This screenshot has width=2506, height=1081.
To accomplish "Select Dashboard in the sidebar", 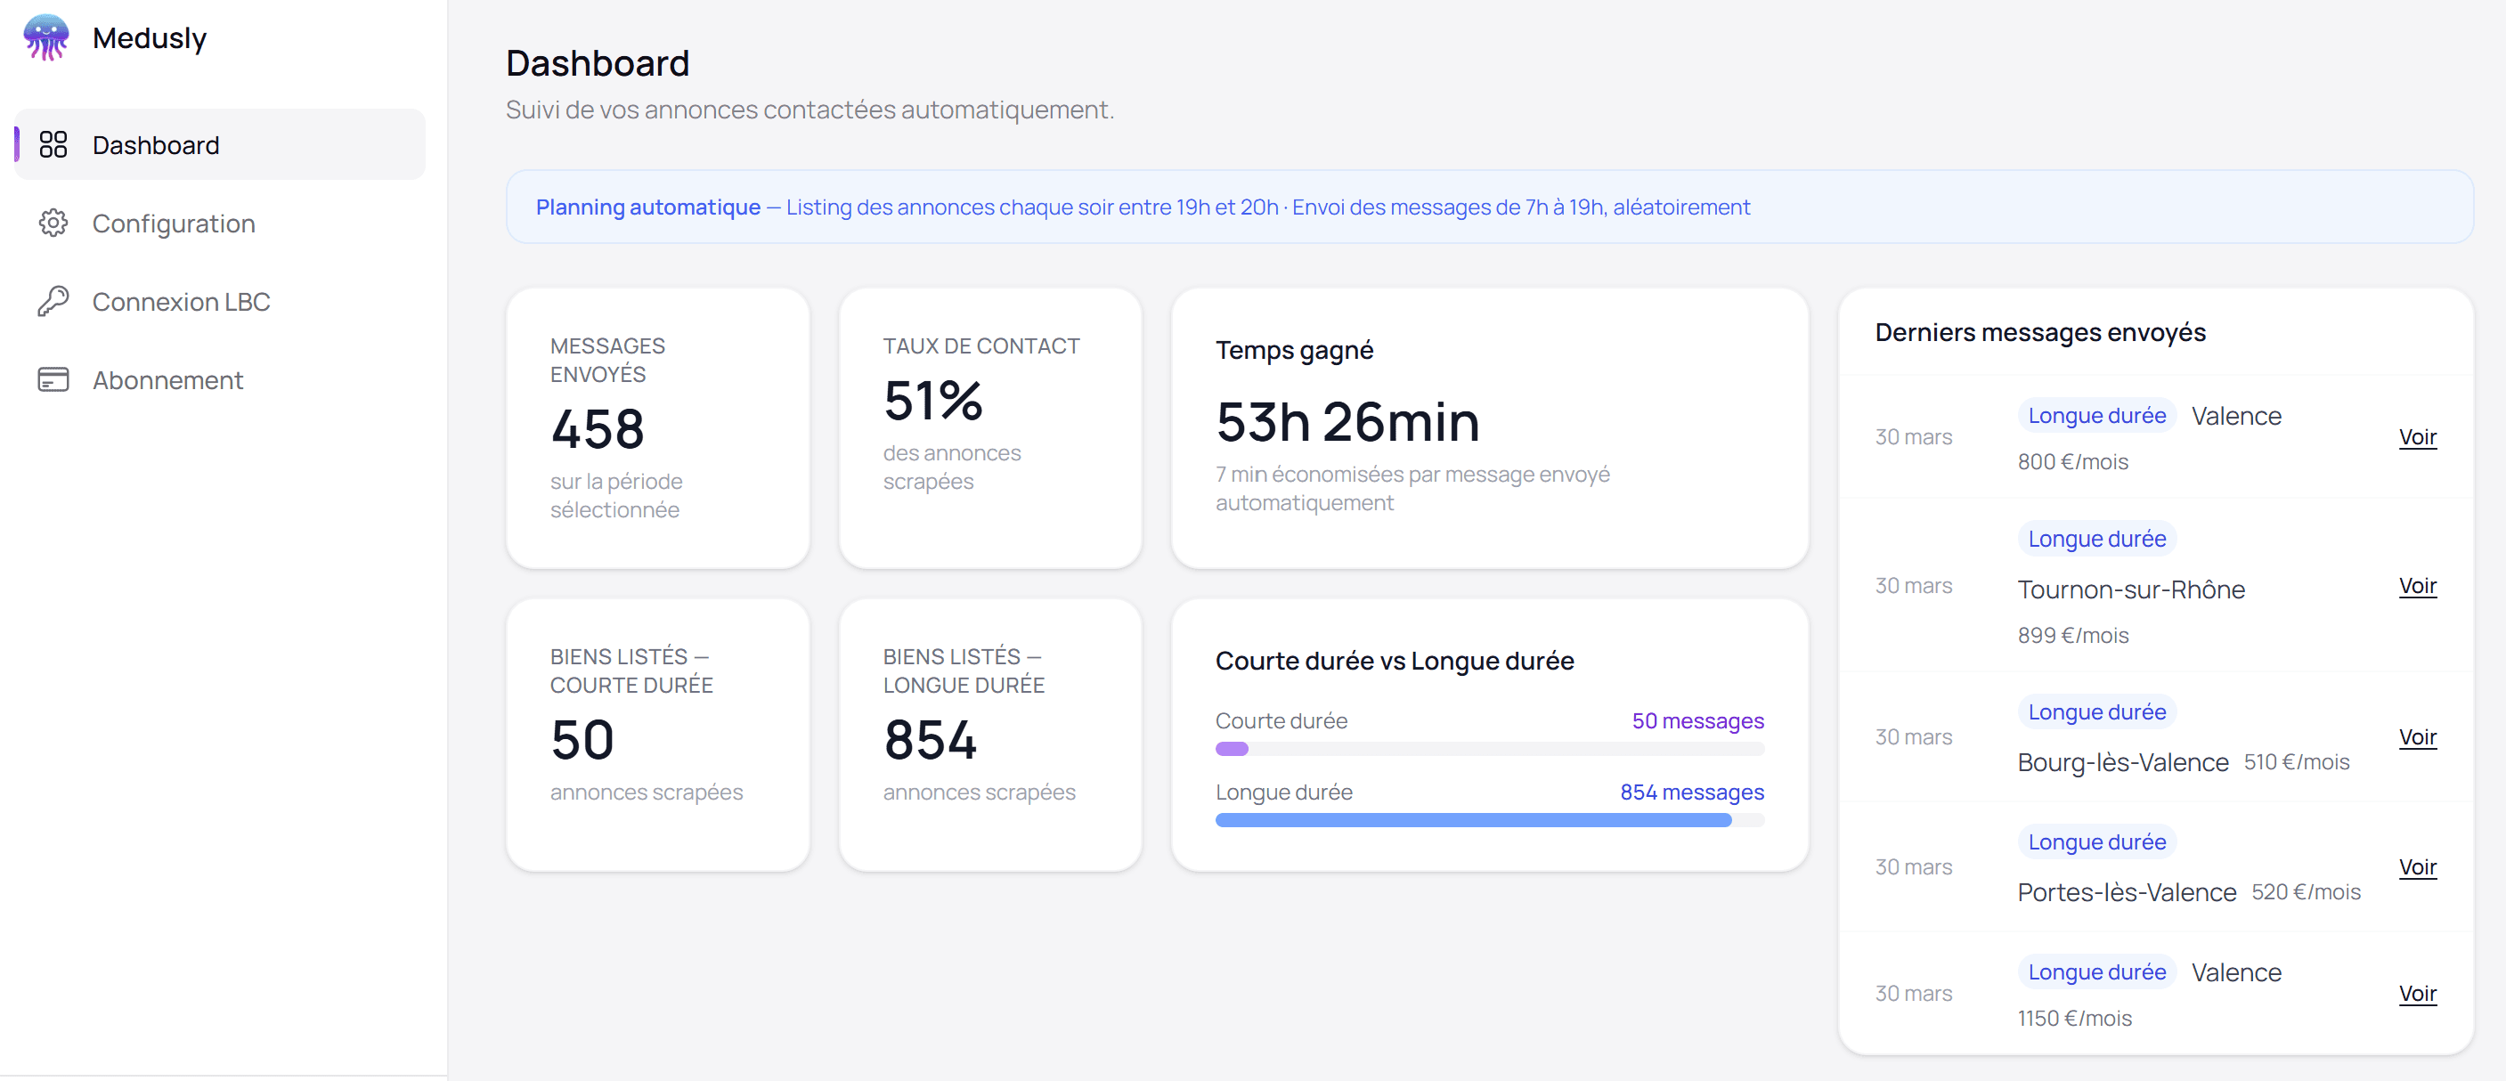I will 156,144.
